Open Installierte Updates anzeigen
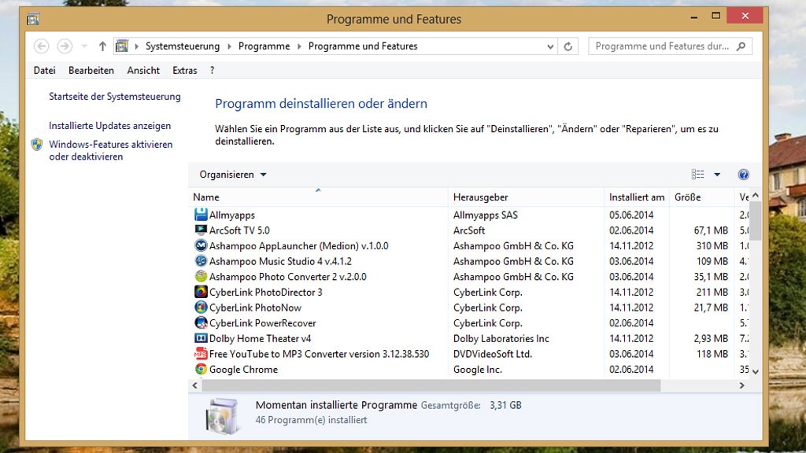Image resolution: width=806 pixels, height=453 pixels. pos(109,126)
